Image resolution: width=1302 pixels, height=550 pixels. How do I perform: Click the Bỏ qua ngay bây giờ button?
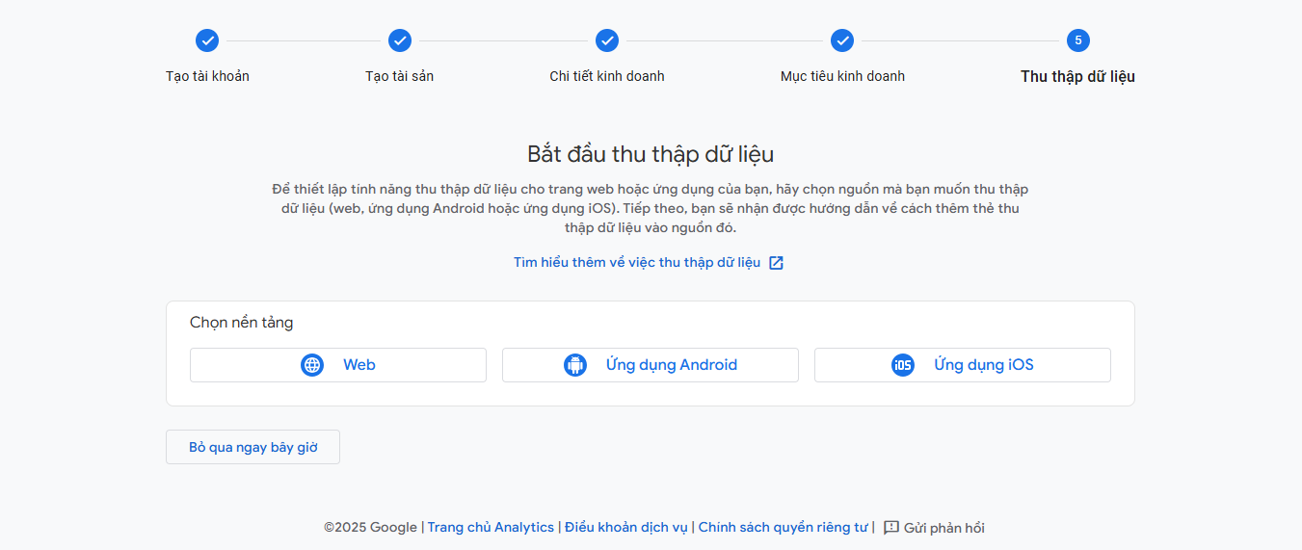pyautogui.click(x=252, y=447)
